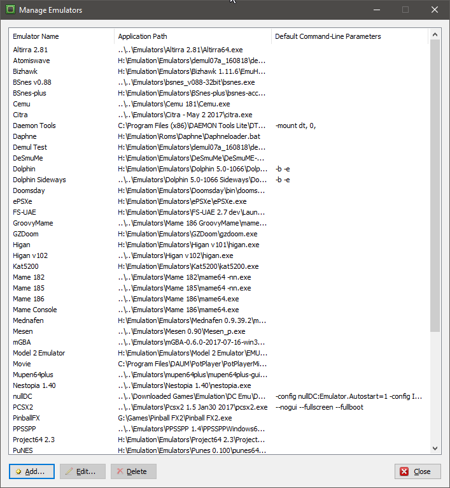
Task: Select the Altirra 2.81 row
Action: (219, 50)
